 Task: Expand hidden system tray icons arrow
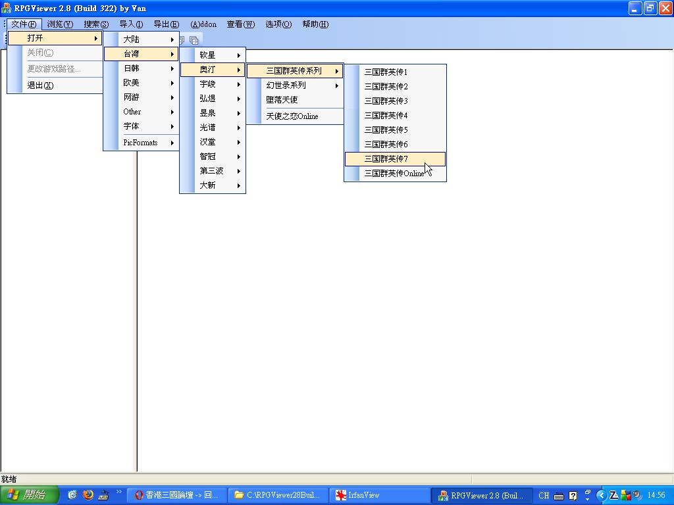point(602,496)
